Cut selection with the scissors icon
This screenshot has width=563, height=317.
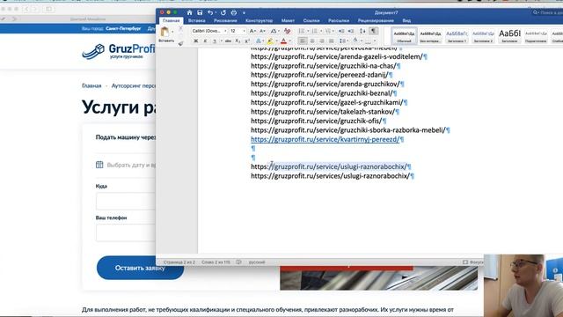coord(180,29)
